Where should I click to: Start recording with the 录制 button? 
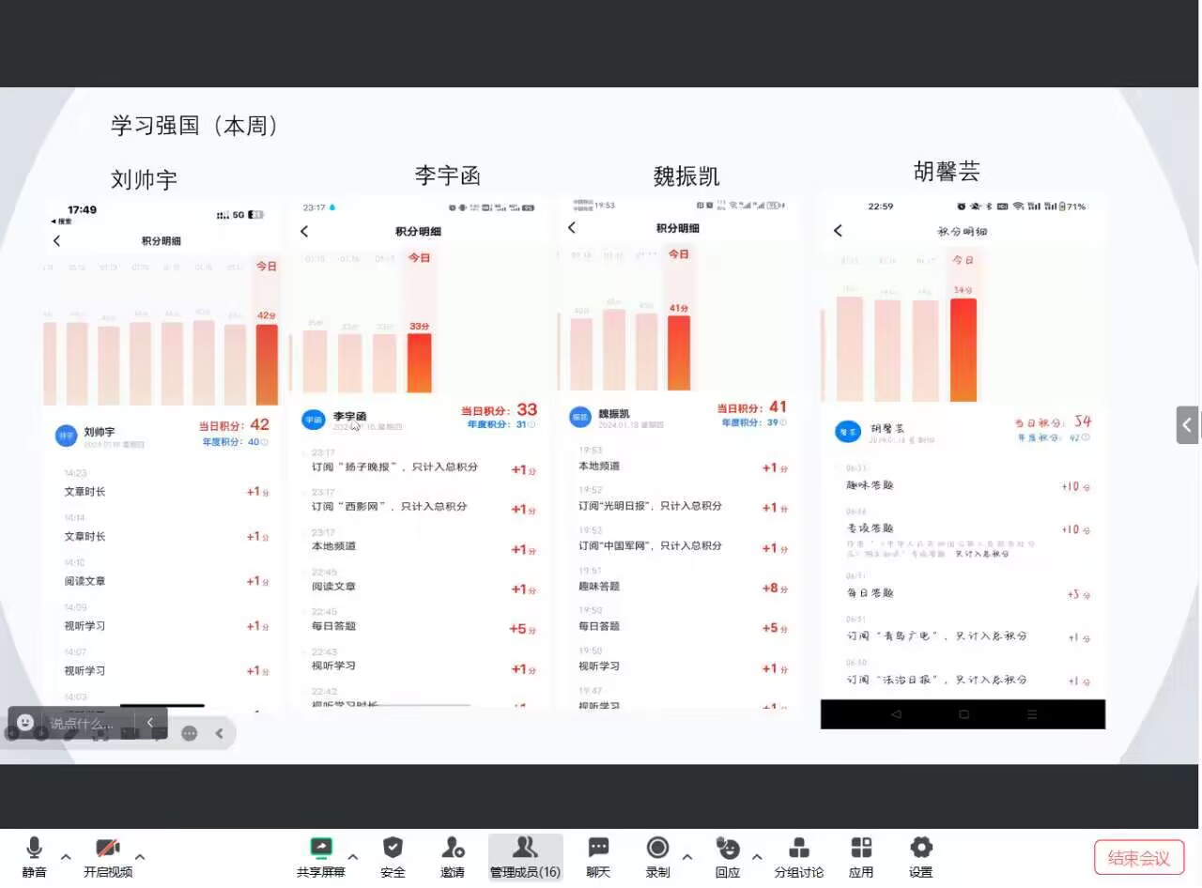point(657,849)
